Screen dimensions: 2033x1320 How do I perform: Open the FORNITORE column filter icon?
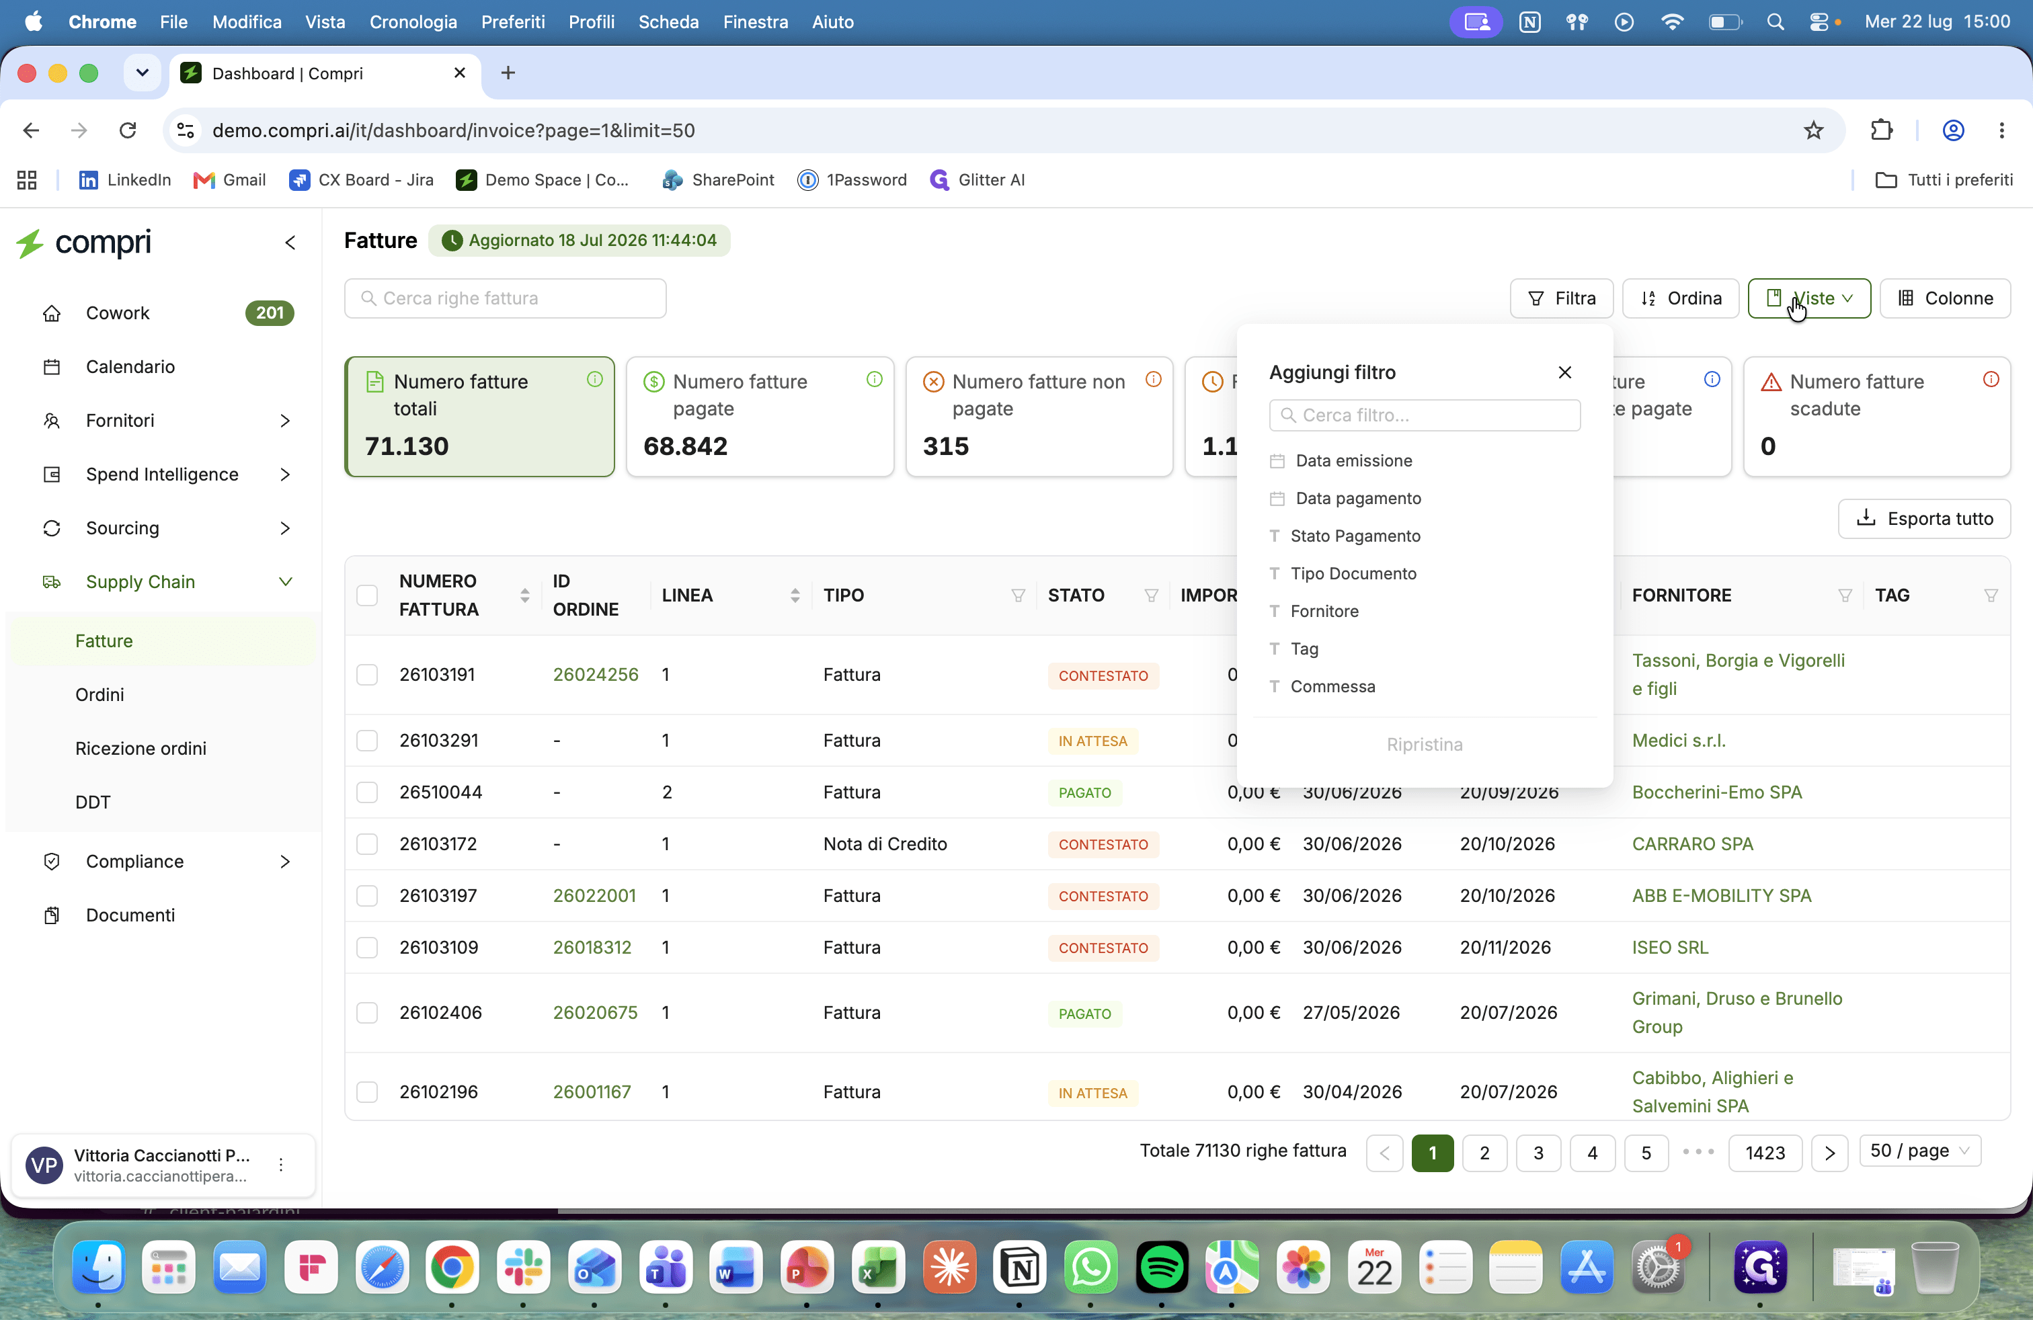[x=1844, y=595]
